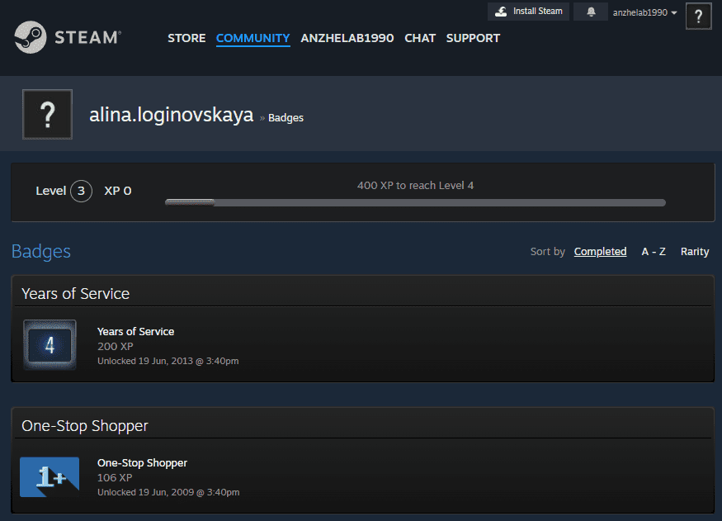Open the notifications bell icon
This screenshot has height=521, width=722.
(591, 12)
